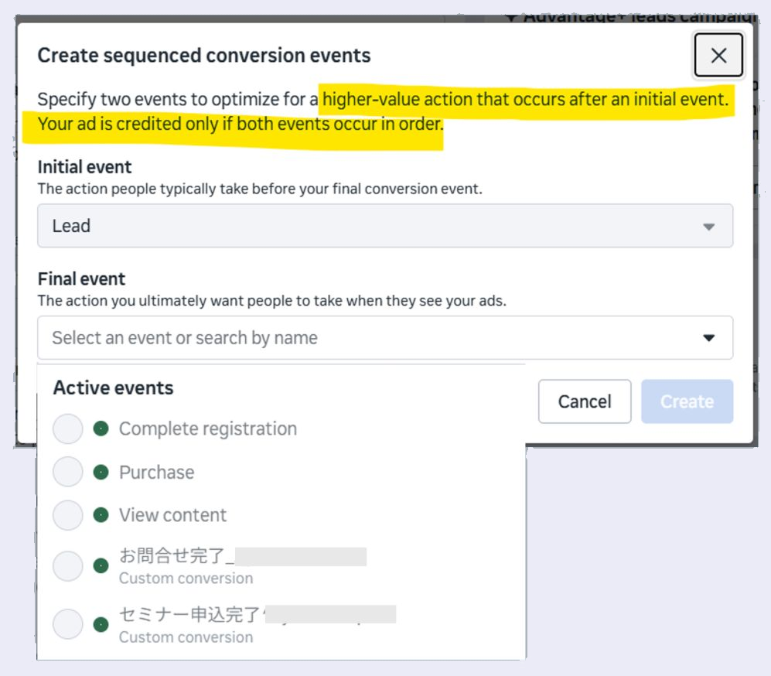
Task: Click green status dot beside Complete registration
Action: tap(101, 428)
